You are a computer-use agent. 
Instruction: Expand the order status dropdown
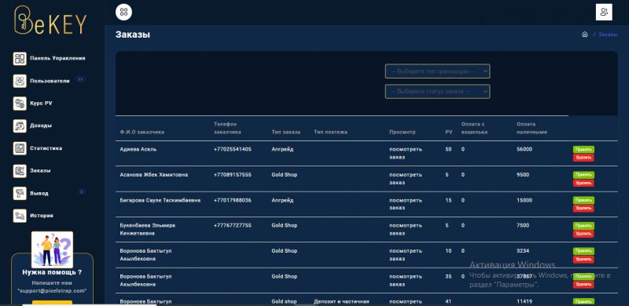[437, 91]
